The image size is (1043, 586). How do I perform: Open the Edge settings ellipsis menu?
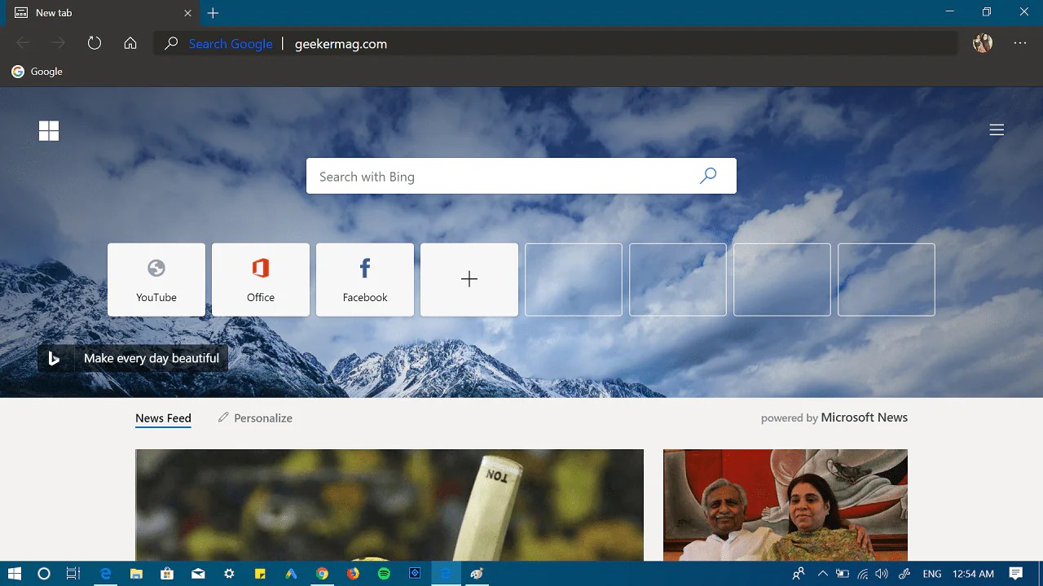pos(1019,43)
